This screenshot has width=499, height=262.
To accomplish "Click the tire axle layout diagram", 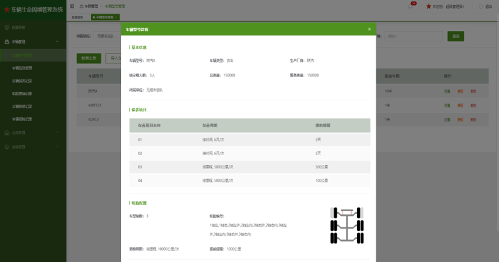I will tap(346, 226).
